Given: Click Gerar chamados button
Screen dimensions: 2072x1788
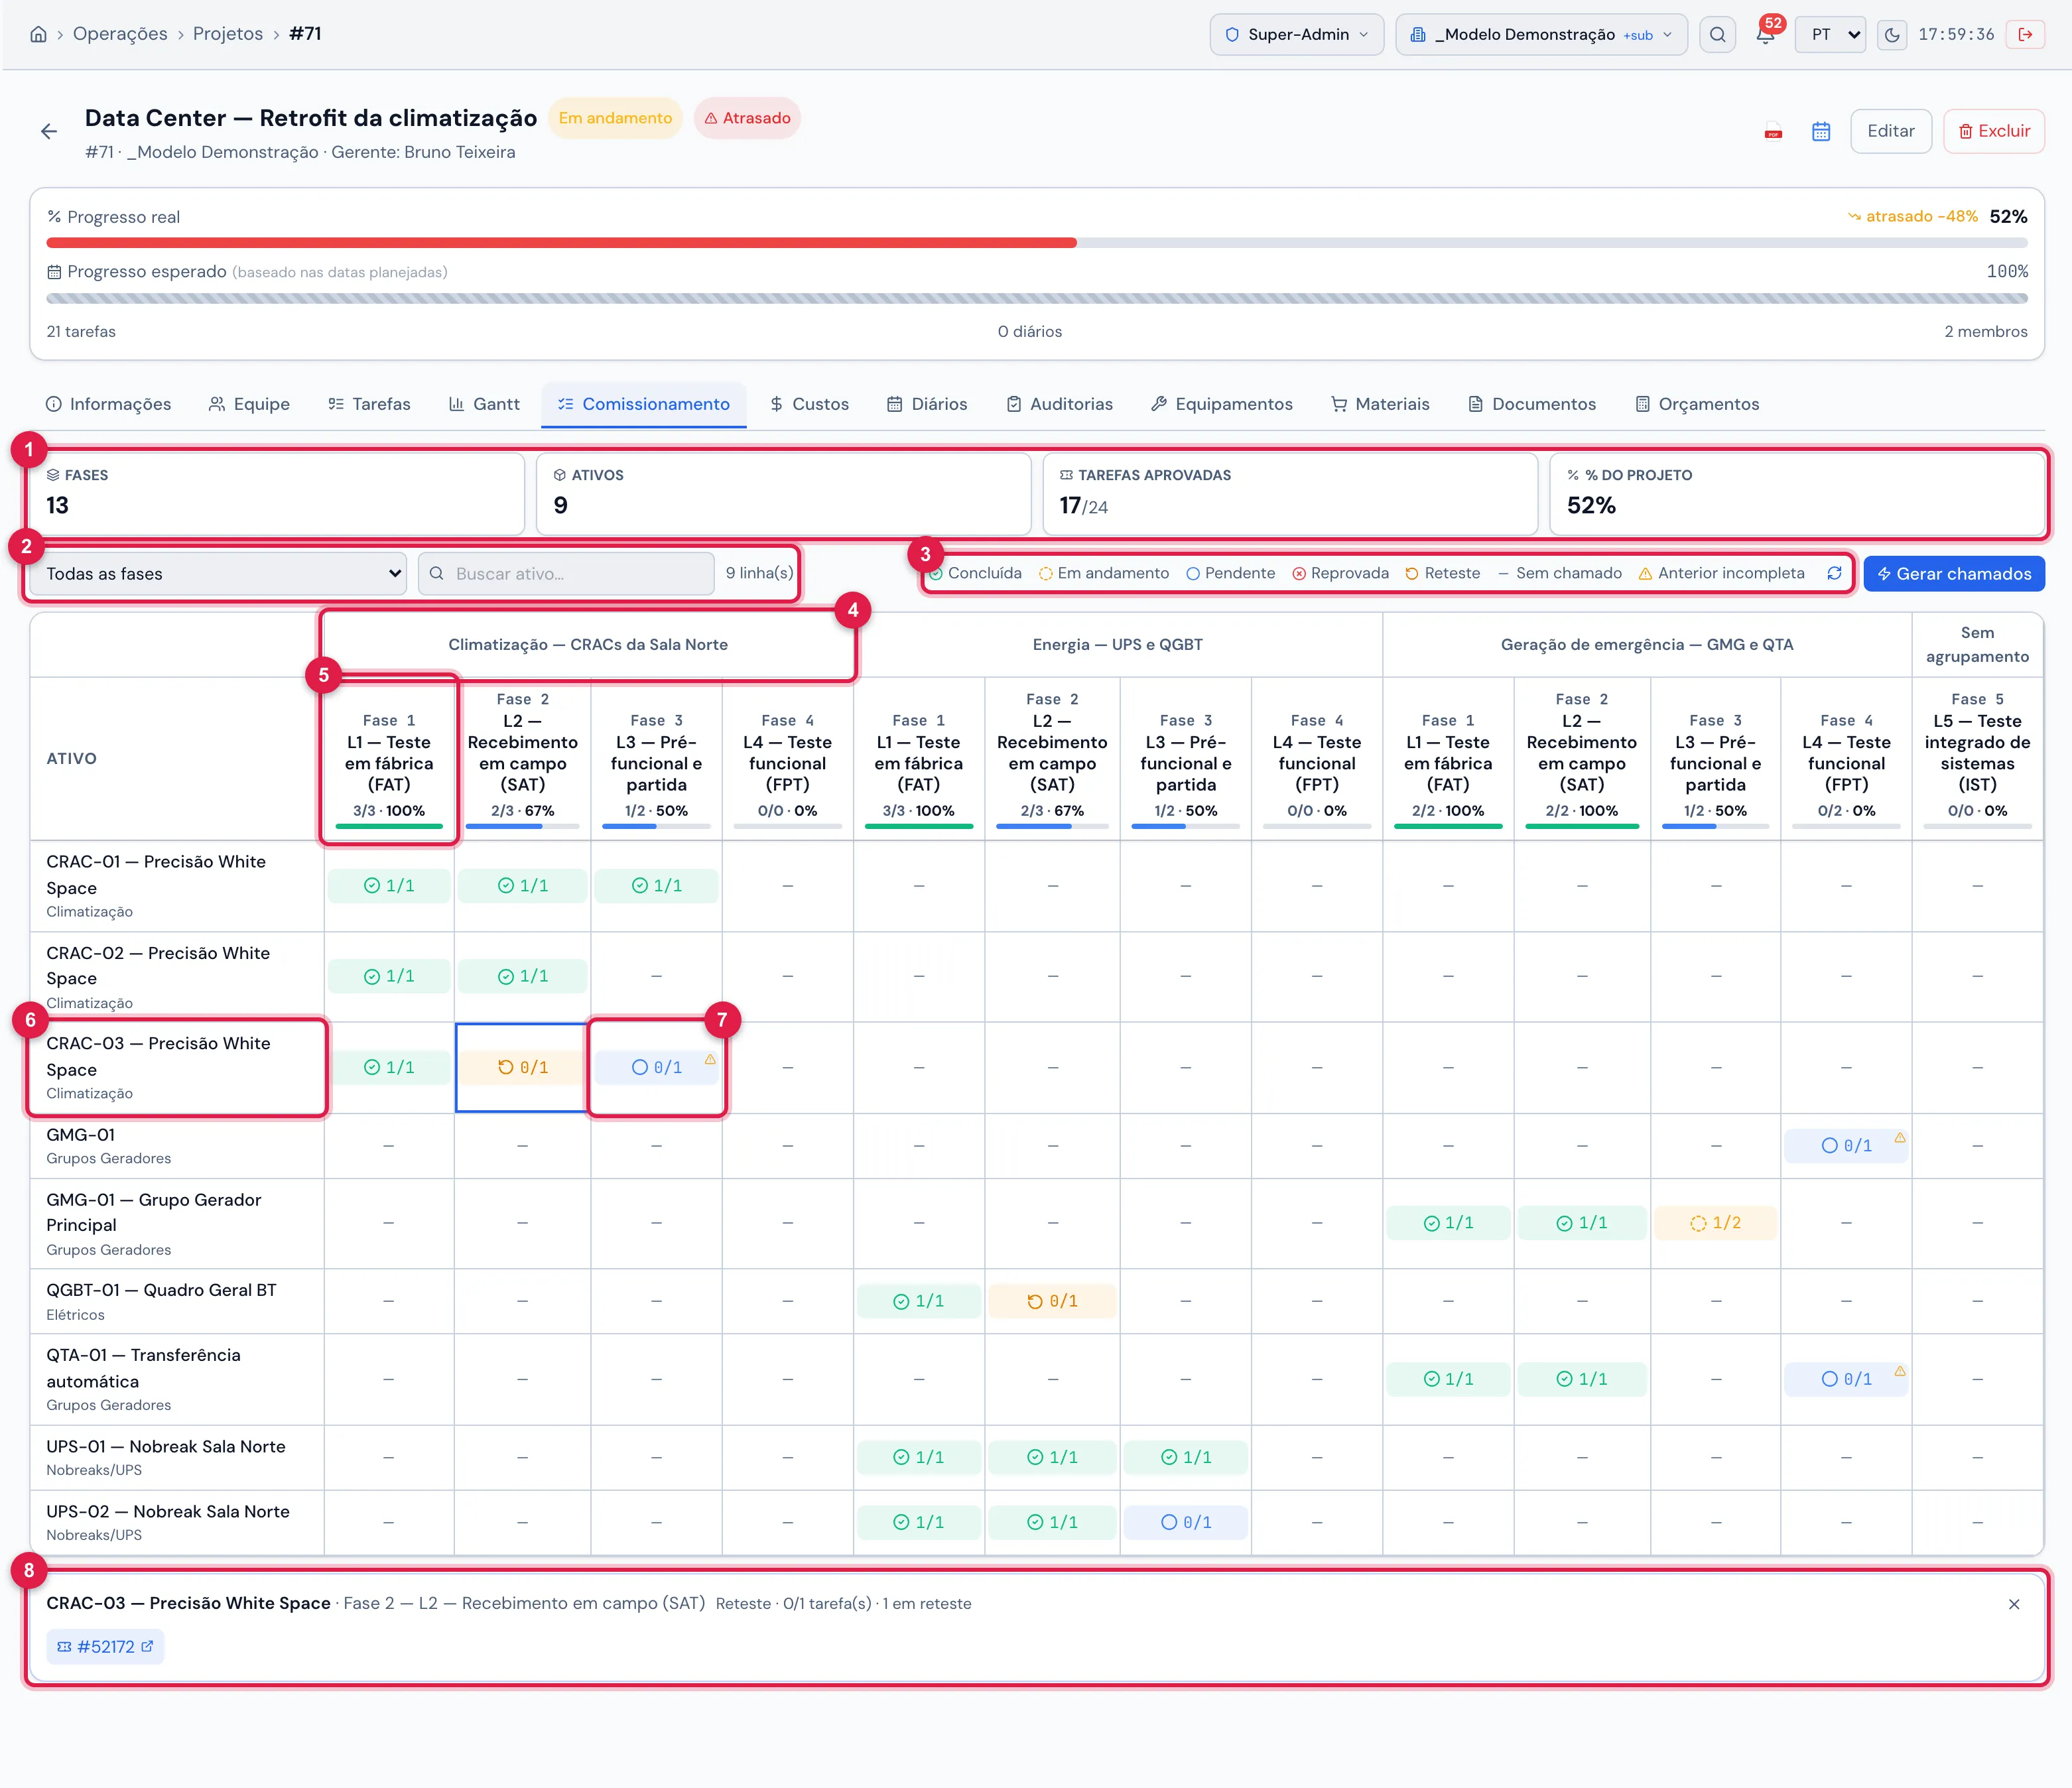Looking at the screenshot, I should point(1954,574).
